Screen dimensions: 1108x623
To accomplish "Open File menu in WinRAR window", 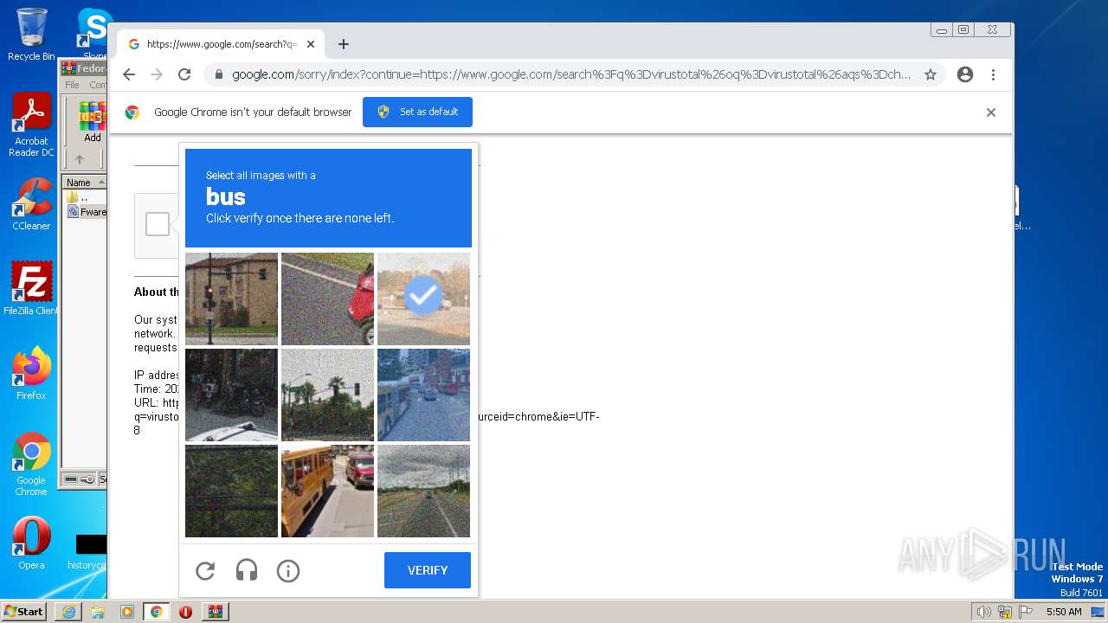I will pyautogui.click(x=72, y=85).
